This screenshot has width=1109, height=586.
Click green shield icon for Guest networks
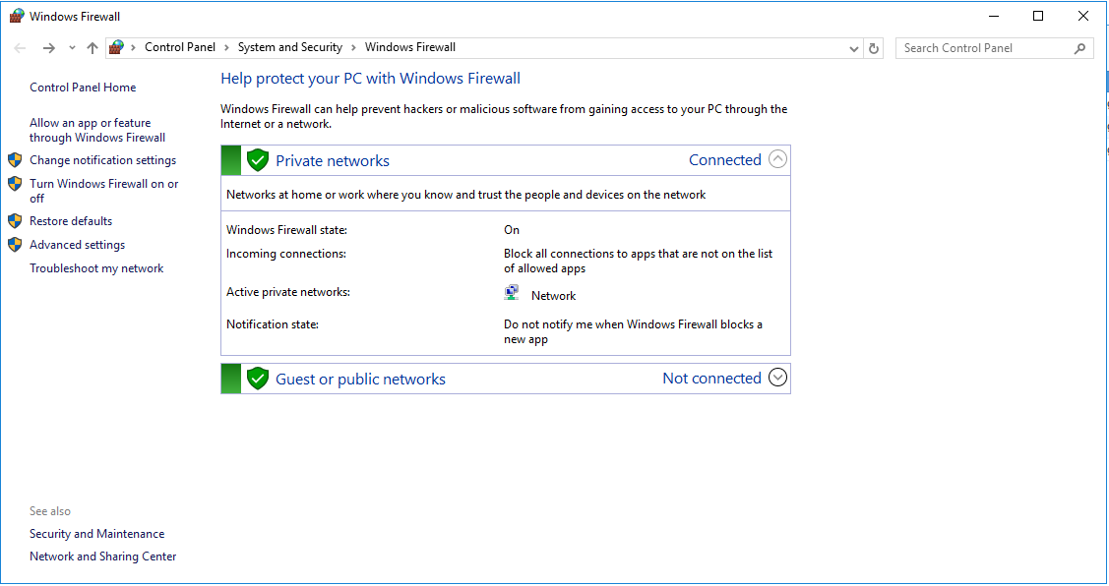click(258, 379)
